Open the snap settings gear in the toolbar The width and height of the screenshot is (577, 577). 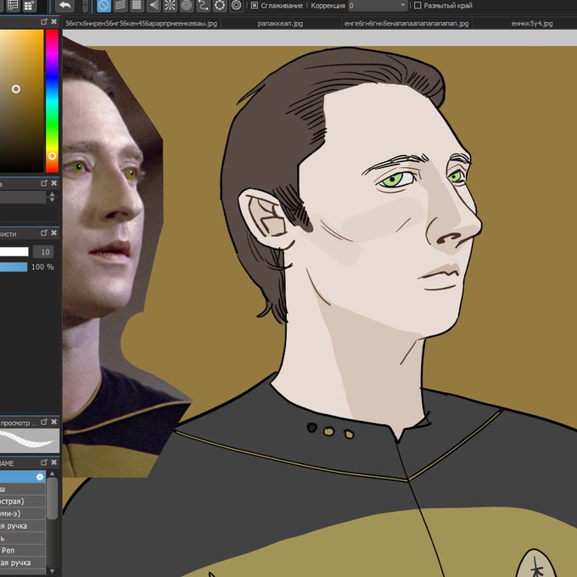[236, 6]
